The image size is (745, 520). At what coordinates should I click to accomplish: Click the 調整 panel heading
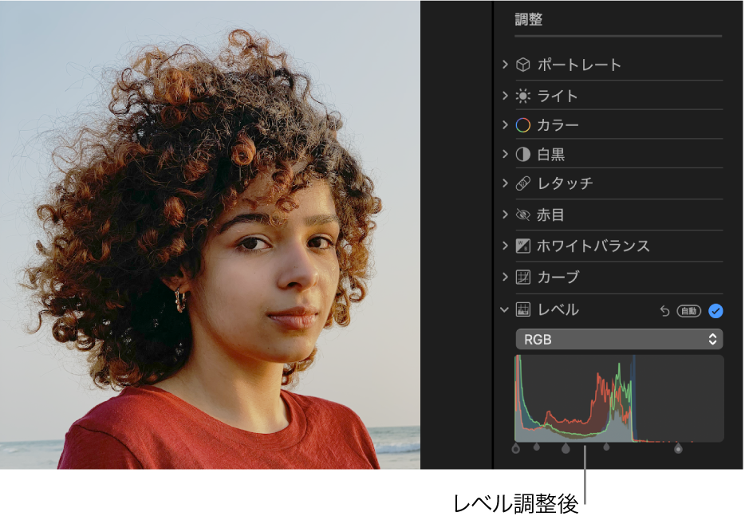(x=528, y=19)
